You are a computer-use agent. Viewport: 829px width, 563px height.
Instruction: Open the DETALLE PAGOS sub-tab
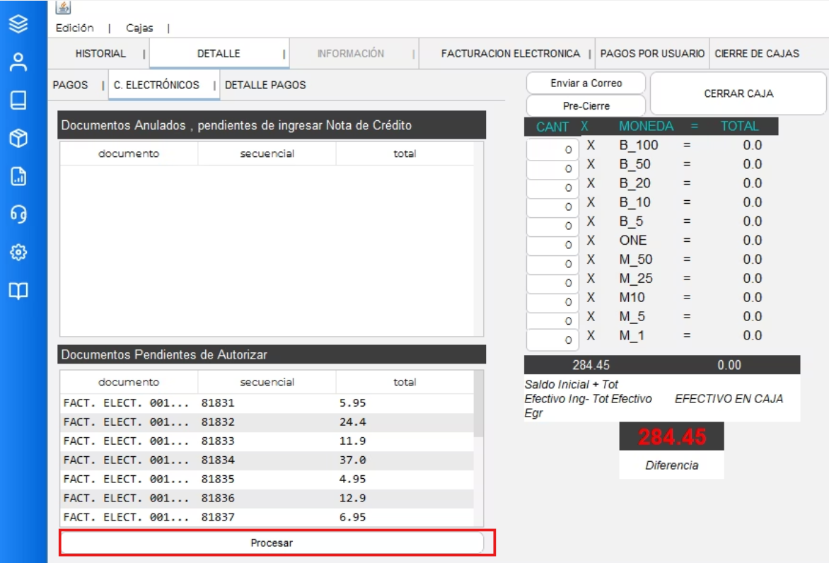(265, 85)
